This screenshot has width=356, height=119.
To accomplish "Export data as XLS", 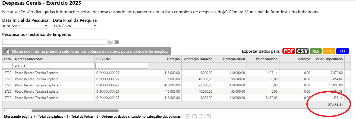I will coord(316,51).
